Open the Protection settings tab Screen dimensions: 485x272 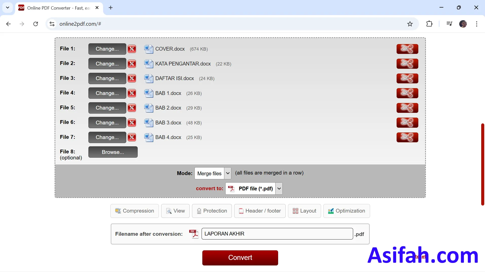pyautogui.click(x=212, y=211)
